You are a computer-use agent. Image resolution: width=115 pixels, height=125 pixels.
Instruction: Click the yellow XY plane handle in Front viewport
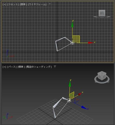point(76,39)
